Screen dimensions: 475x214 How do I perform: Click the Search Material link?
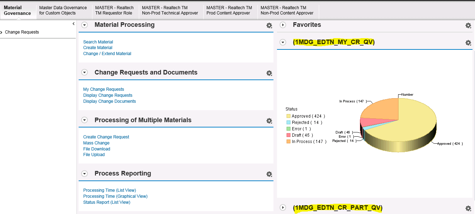point(98,42)
